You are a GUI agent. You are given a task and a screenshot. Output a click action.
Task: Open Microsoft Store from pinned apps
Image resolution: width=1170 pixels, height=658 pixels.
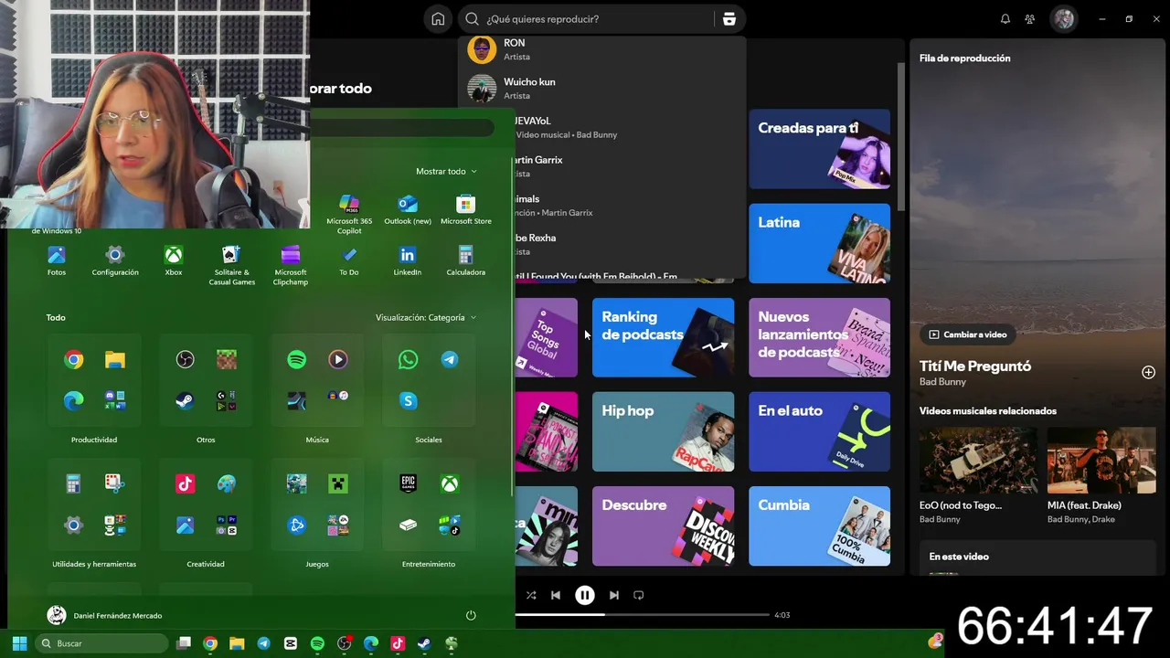(x=466, y=209)
